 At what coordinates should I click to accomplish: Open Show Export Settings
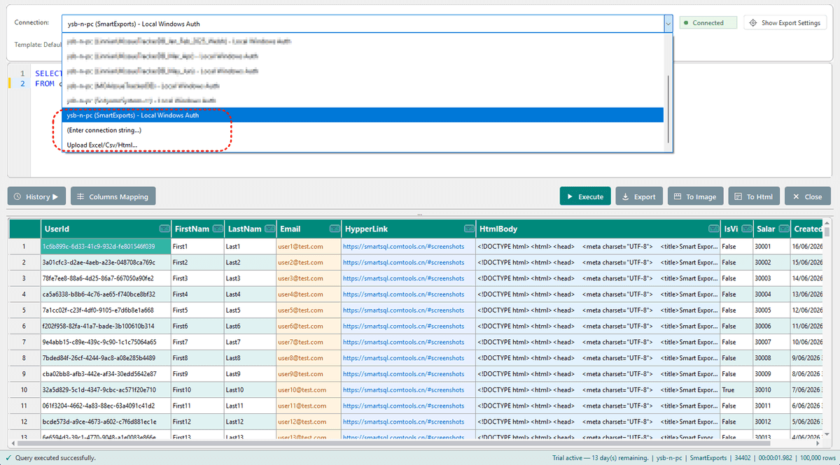tap(785, 23)
